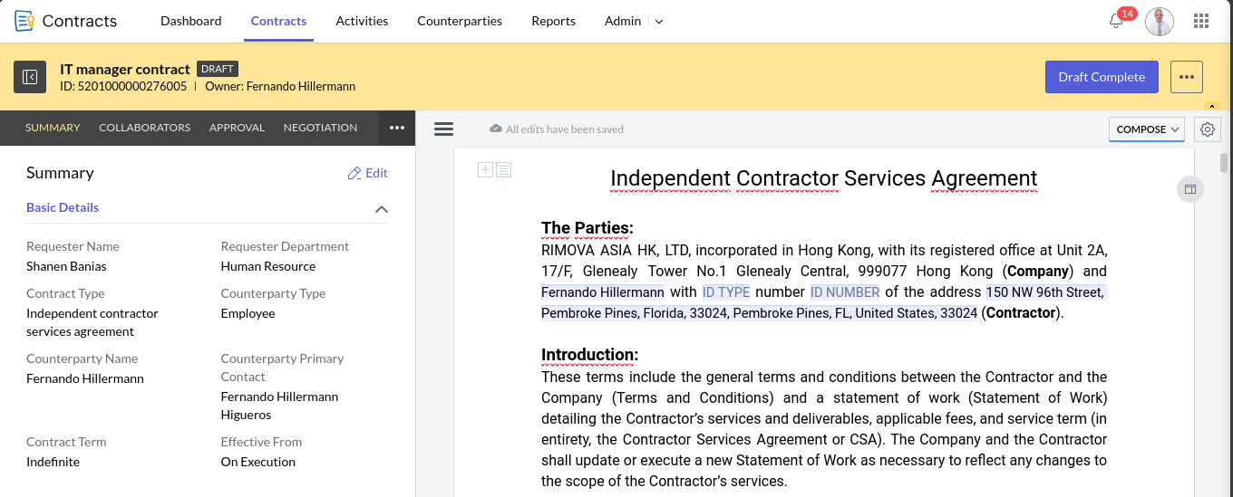Show more tabs via the panel ellipsis
The image size is (1233, 497).
396,128
